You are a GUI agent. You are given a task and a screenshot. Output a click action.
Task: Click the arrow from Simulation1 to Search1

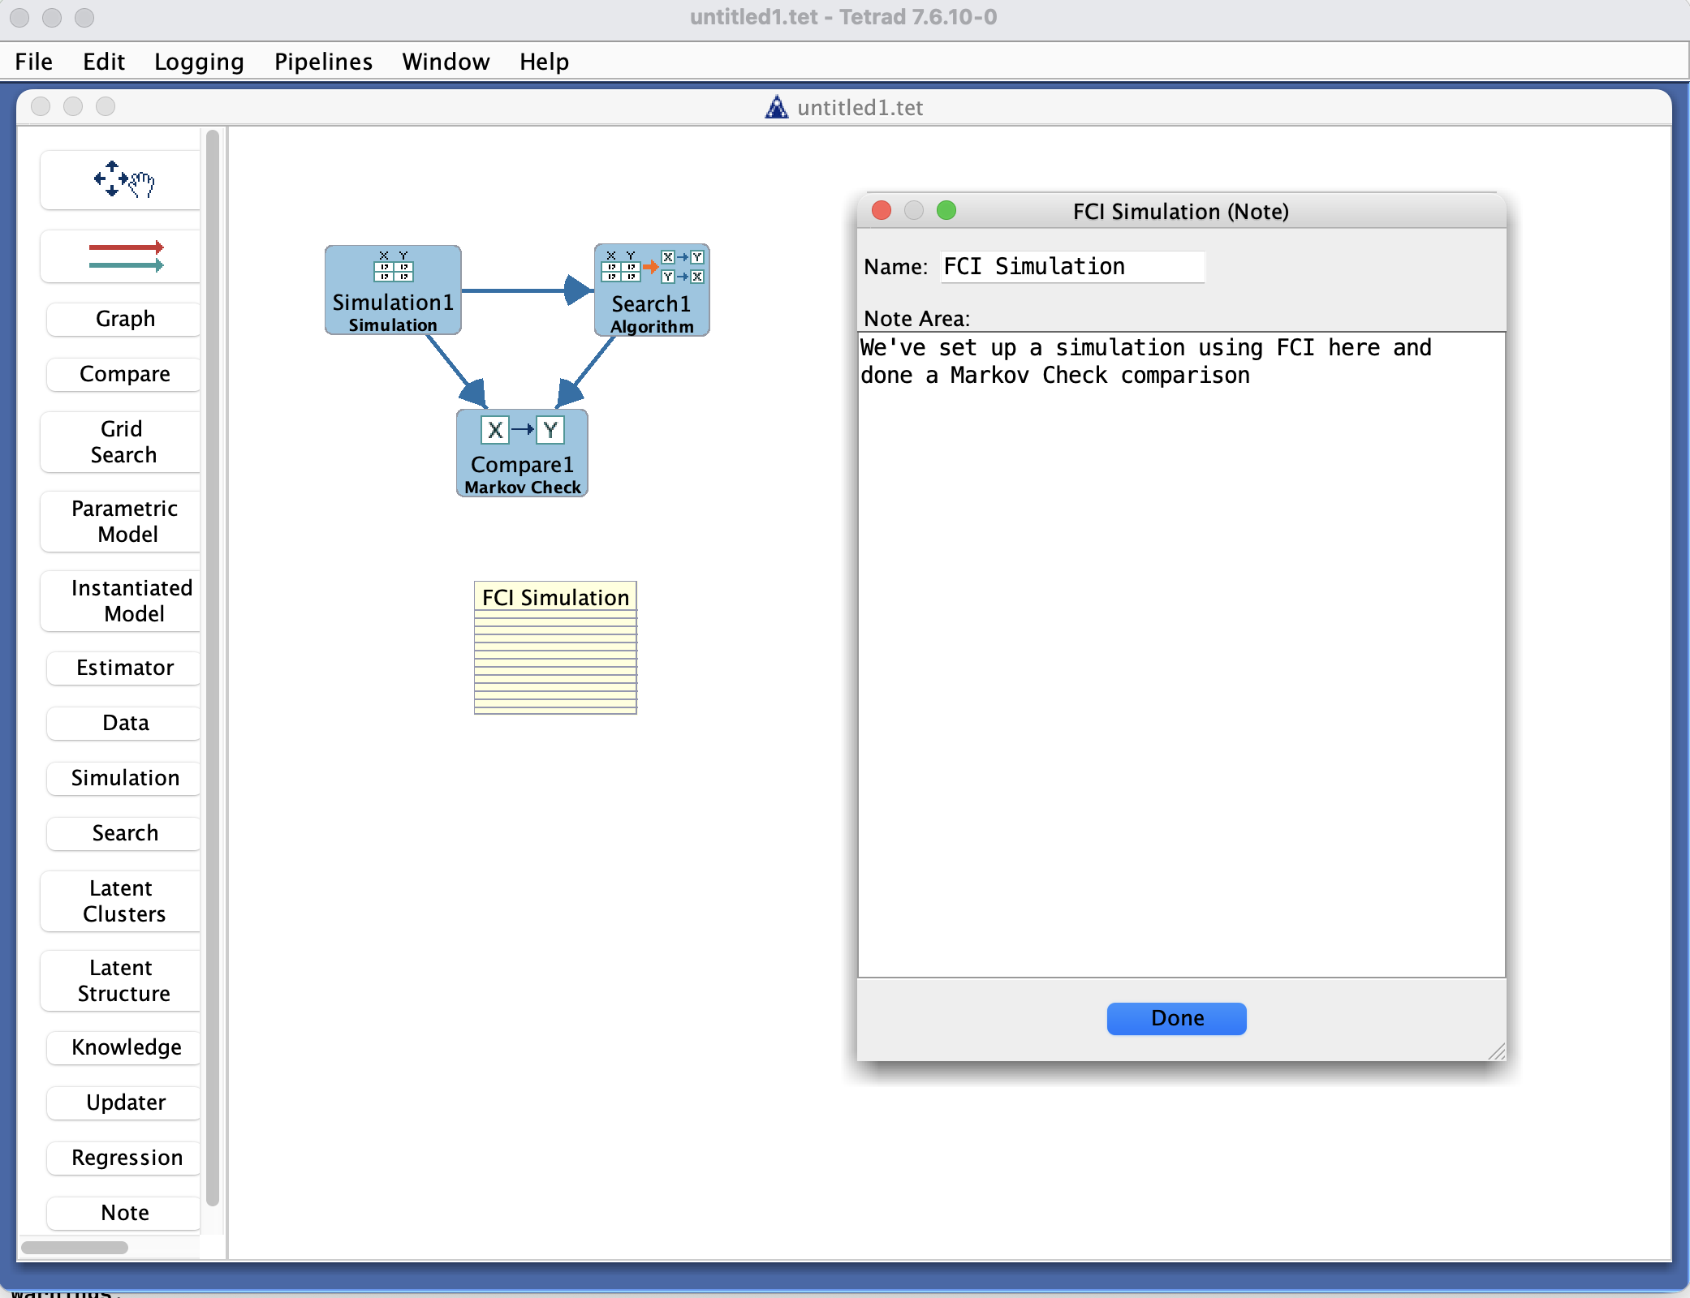(528, 290)
